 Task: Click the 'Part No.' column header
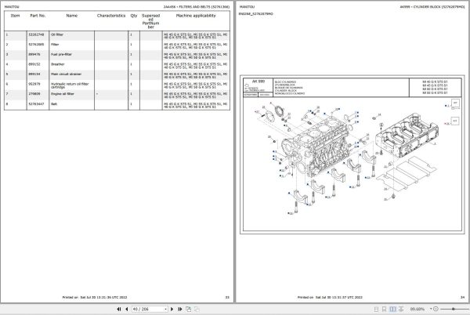coord(38,16)
